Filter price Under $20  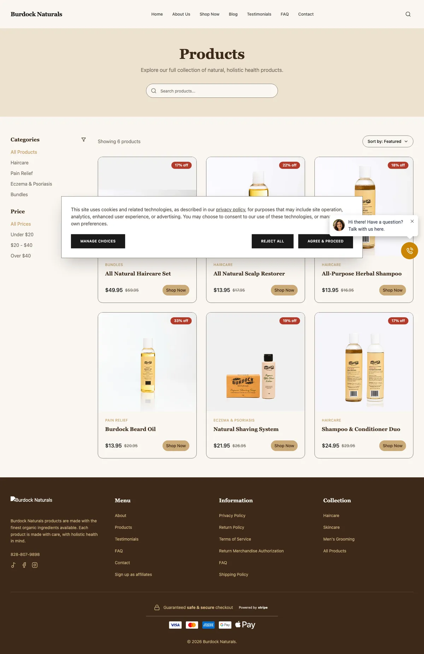click(22, 234)
